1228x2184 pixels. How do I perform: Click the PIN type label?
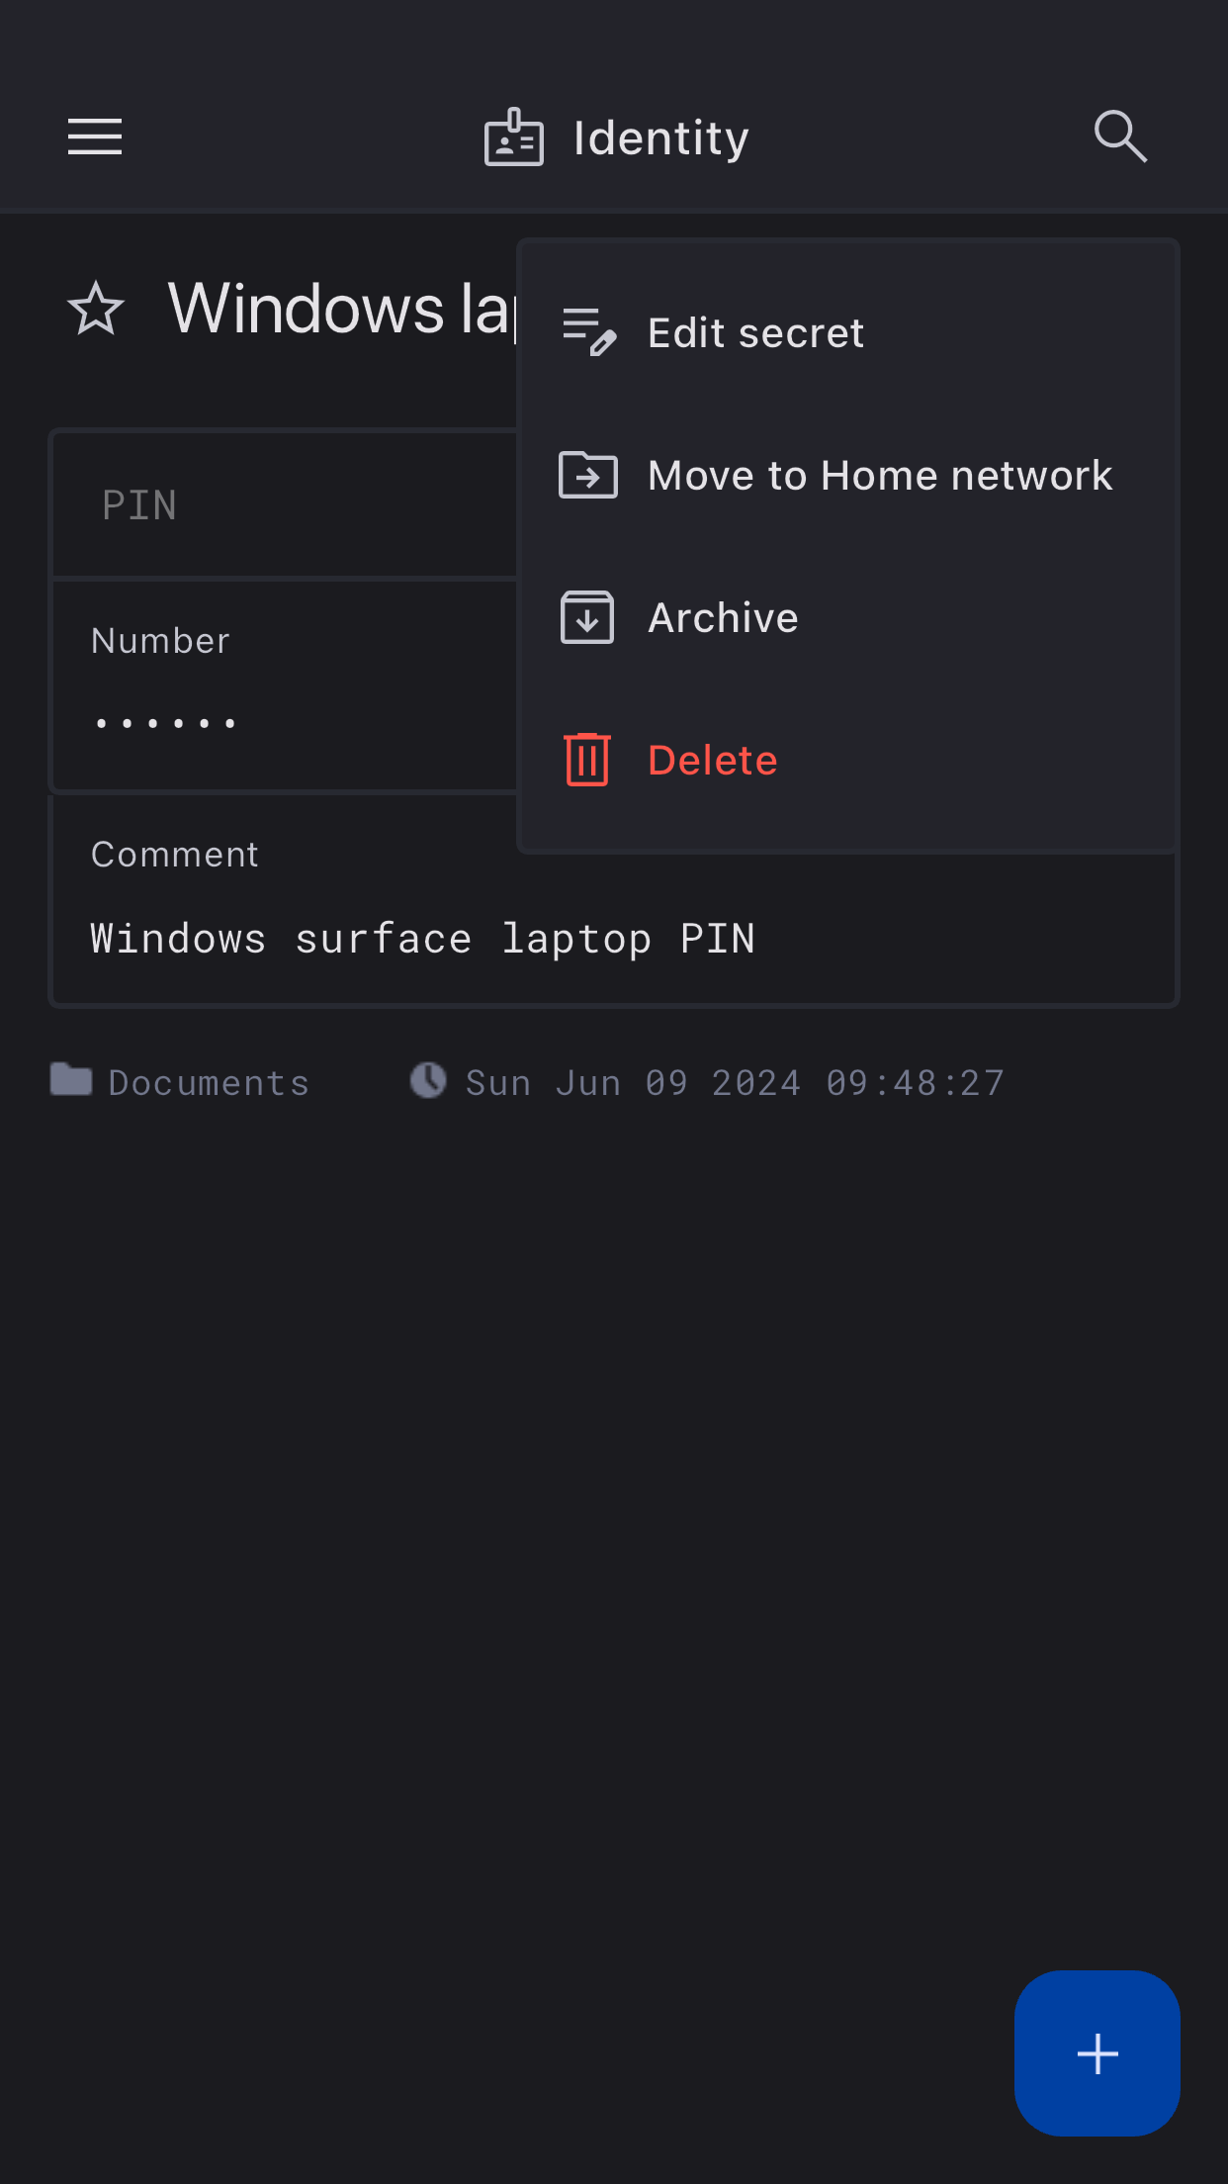click(x=139, y=504)
